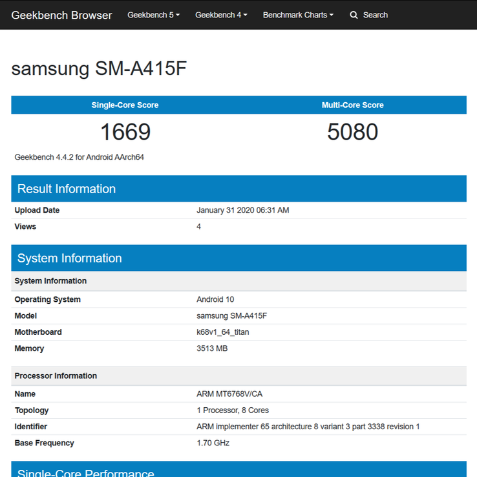Select the January 31 2020 upload date
The height and width of the screenshot is (477, 477).
(242, 210)
